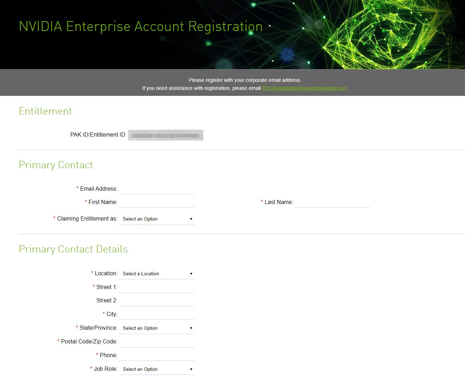Click the Job Role label
Viewport: 465px width, 381px height.
click(x=105, y=369)
